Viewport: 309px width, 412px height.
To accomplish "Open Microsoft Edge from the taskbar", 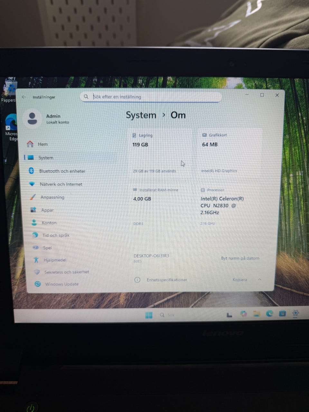I will pyautogui.click(x=269, y=313).
